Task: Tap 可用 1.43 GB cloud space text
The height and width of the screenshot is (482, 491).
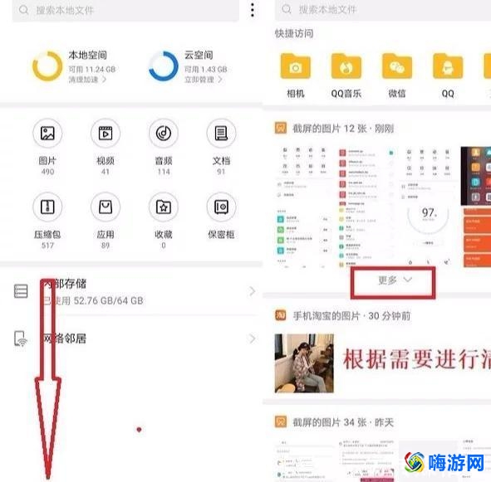Action: (205, 69)
